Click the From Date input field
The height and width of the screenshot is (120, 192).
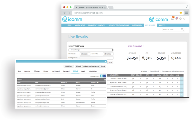tap(85, 54)
